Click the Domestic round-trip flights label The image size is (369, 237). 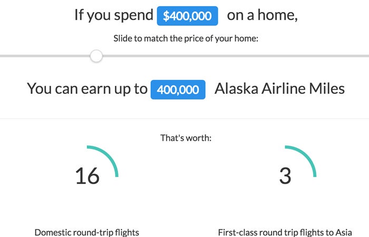[x=87, y=232]
